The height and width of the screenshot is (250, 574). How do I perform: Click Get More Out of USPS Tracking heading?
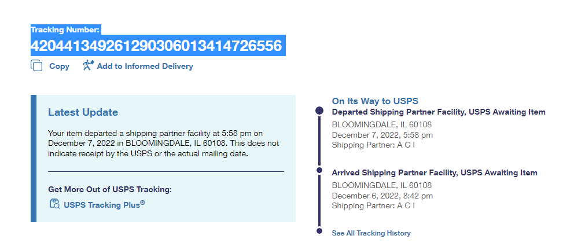[110, 189]
